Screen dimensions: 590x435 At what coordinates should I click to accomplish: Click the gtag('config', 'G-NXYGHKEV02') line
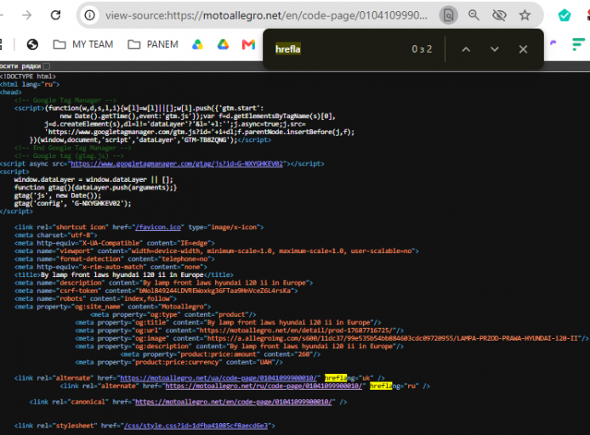pyautogui.click(x=73, y=203)
